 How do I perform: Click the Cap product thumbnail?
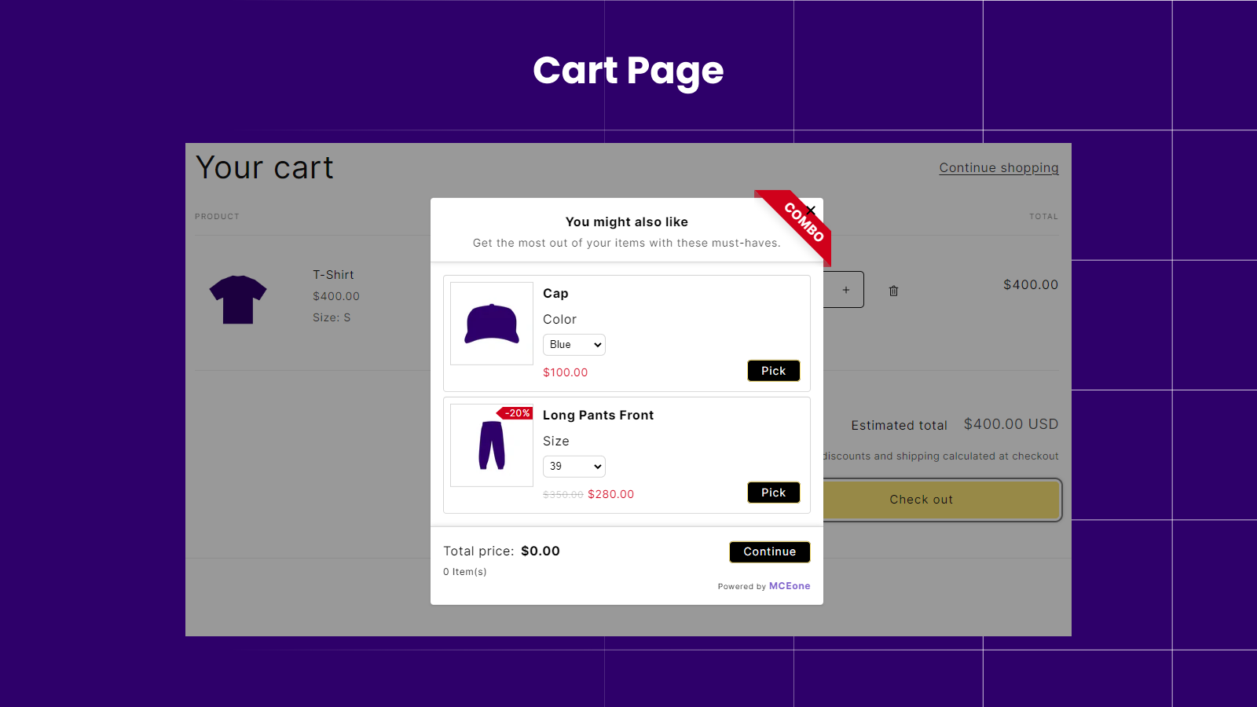pyautogui.click(x=491, y=324)
